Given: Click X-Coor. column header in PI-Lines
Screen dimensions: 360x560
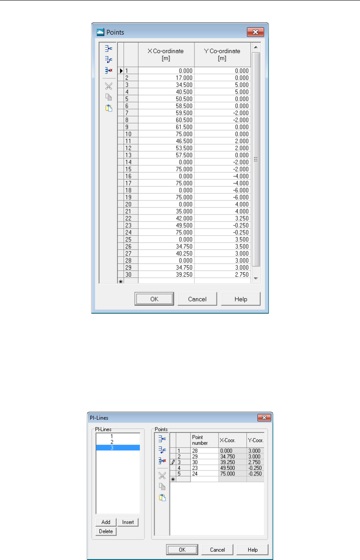Looking at the screenshot, I should point(232,440).
